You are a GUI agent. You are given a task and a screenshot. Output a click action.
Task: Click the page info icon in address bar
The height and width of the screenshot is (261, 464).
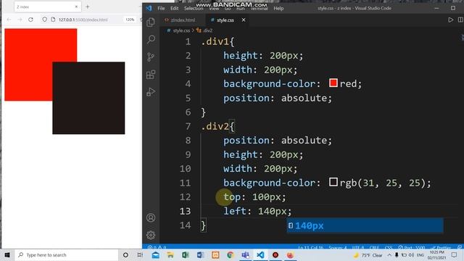53,20
